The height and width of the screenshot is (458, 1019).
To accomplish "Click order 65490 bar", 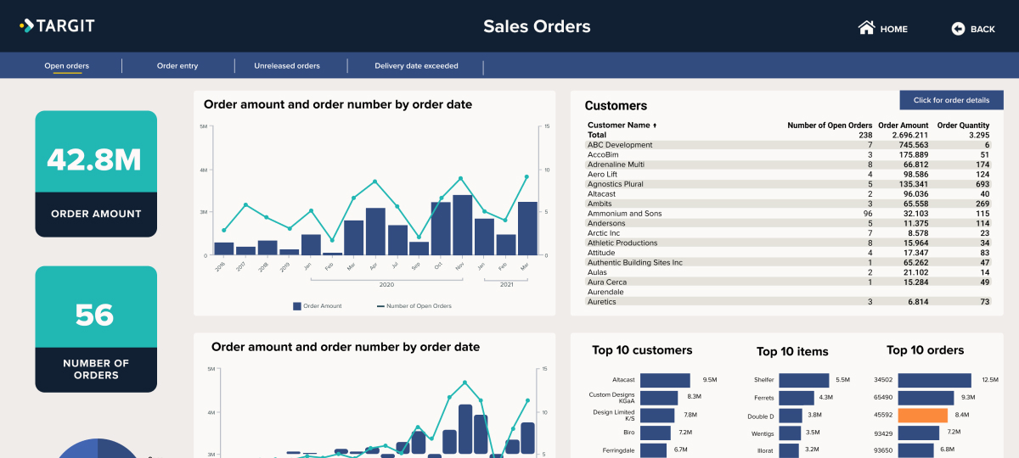I will pyautogui.click(x=925, y=397).
